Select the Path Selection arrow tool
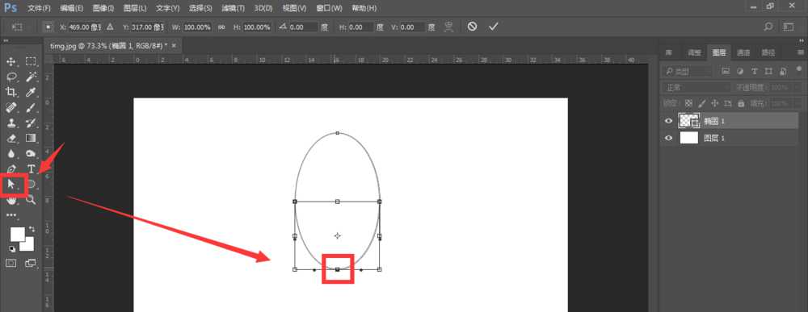The width and height of the screenshot is (808, 312). 11,184
